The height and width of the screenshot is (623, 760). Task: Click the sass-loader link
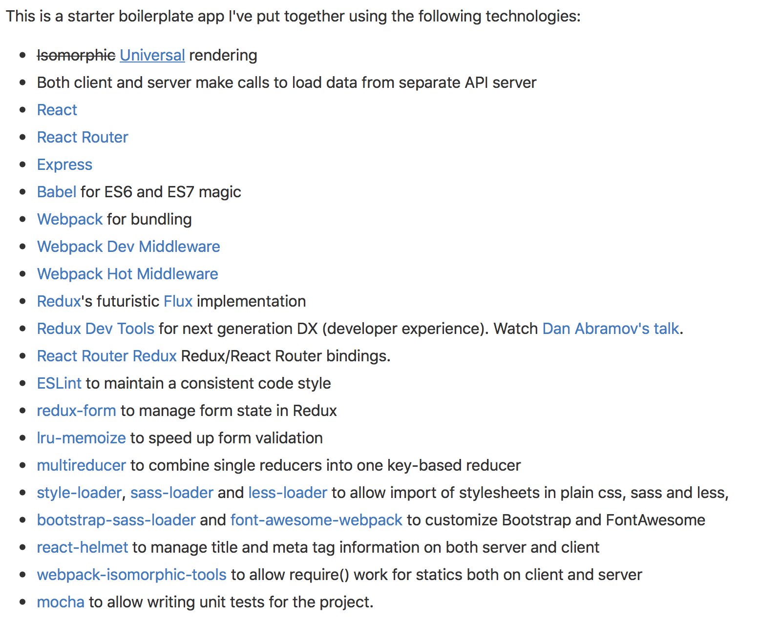pyautogui.click(x=172, y=493)
